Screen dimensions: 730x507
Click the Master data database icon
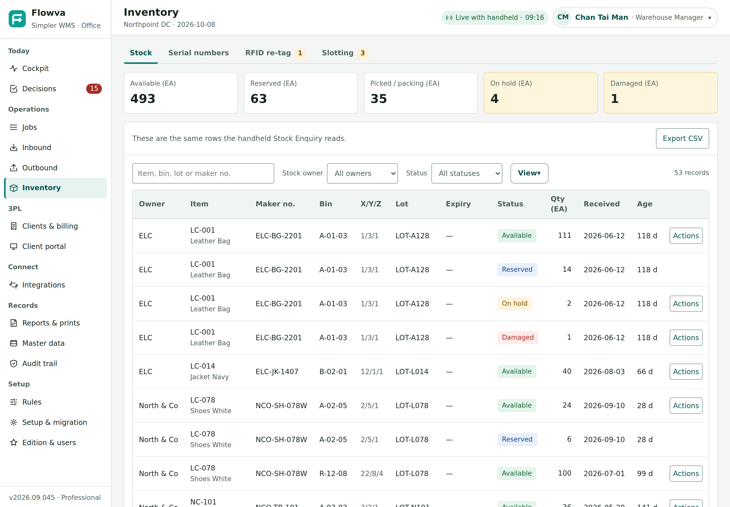(x=14, y=343)
